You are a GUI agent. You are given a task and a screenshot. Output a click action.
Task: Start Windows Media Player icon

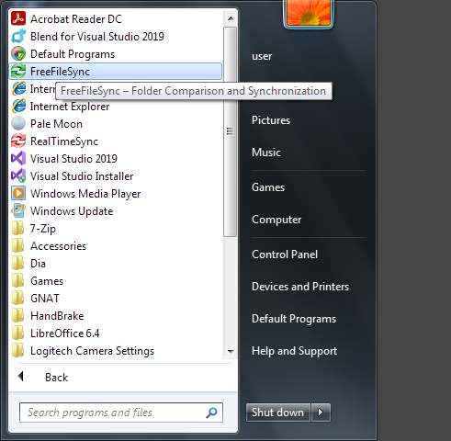coord(18,194)
